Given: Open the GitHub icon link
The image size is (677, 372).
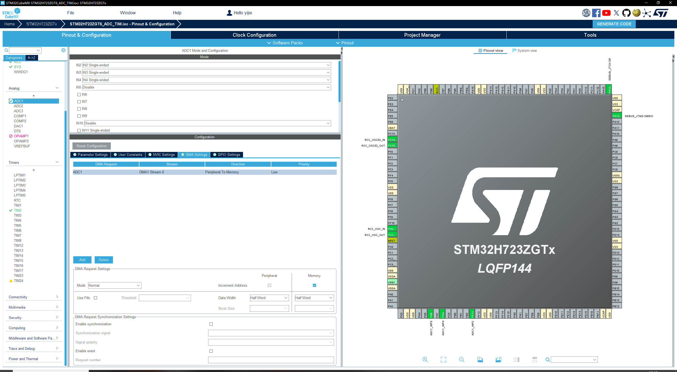Looking at the screenshot, I should [x=626, y=13].
